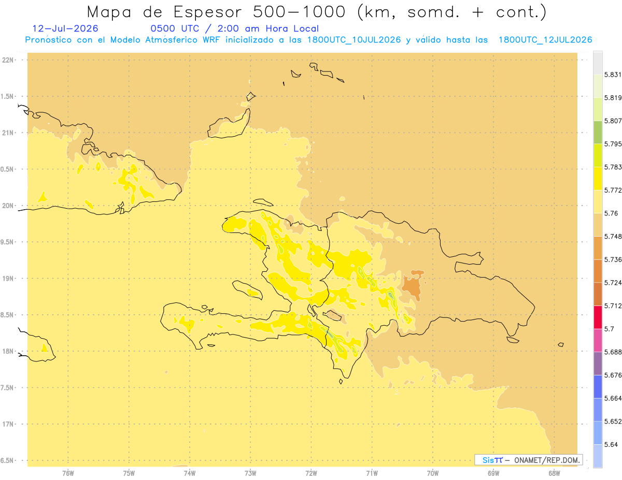This screenshot has height=480, width=622.
Task: Click the legend value 5.748
Action: tap(613, 236)
